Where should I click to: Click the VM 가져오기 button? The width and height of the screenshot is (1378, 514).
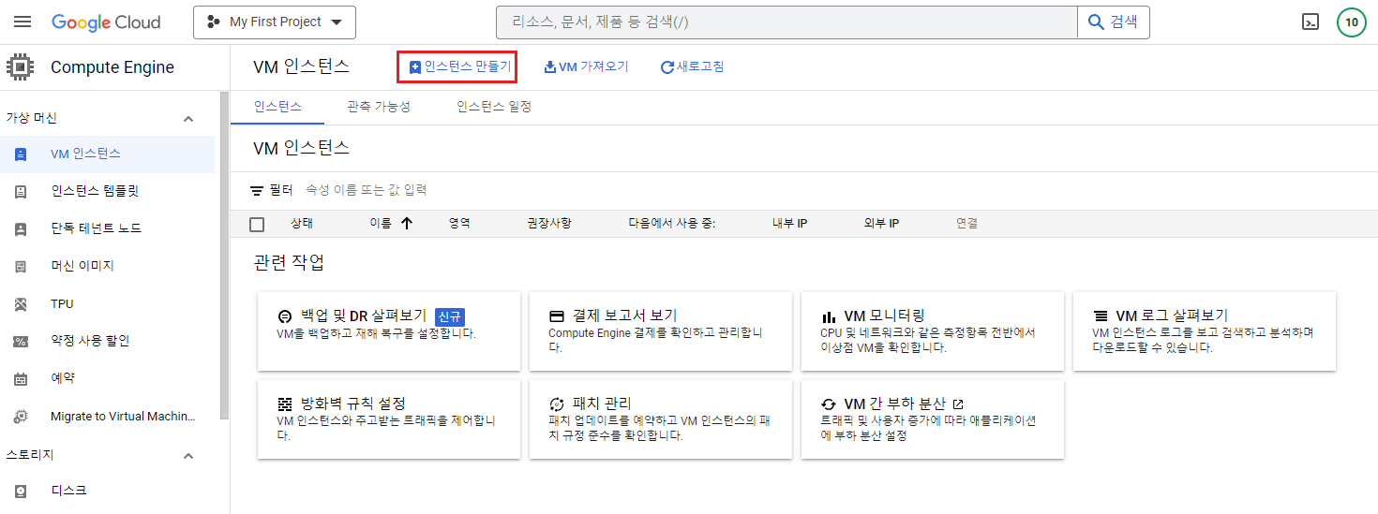click(586, 66)
